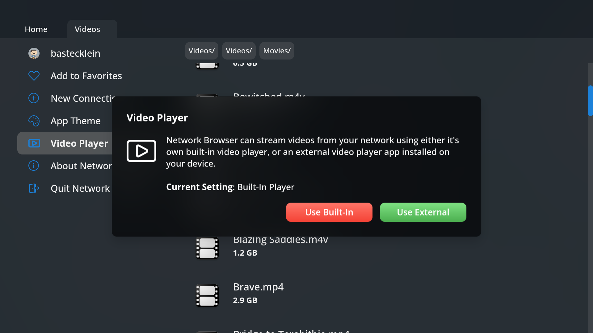593x333 pixels.
Task: Select the plus icon for New Connection
Action: pos(33,98)
